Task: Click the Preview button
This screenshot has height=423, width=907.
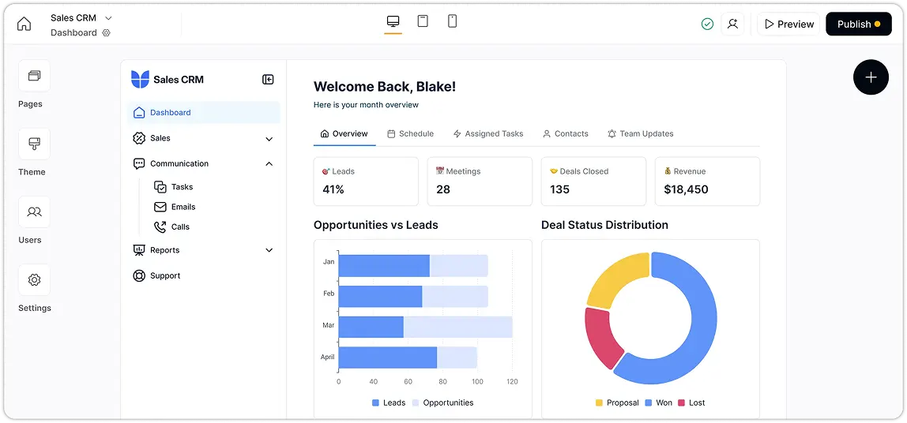Action: coord(788,24)
